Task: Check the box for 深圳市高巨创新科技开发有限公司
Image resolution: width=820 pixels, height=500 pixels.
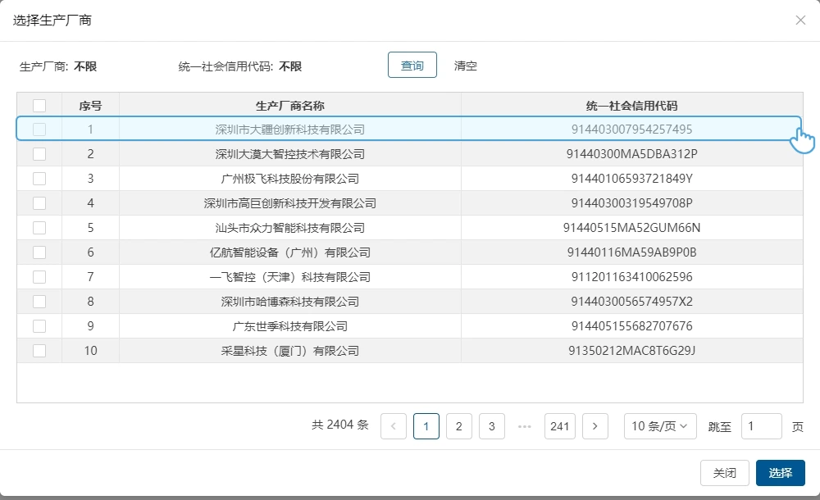Action: [x=39, y=203]
